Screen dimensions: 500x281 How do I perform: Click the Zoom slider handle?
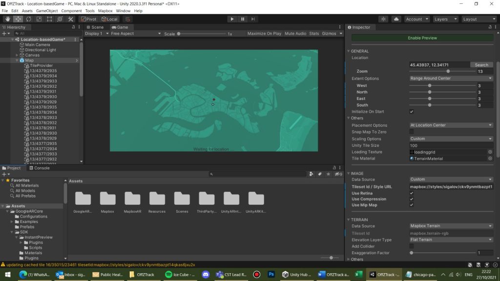click(448, 71)
